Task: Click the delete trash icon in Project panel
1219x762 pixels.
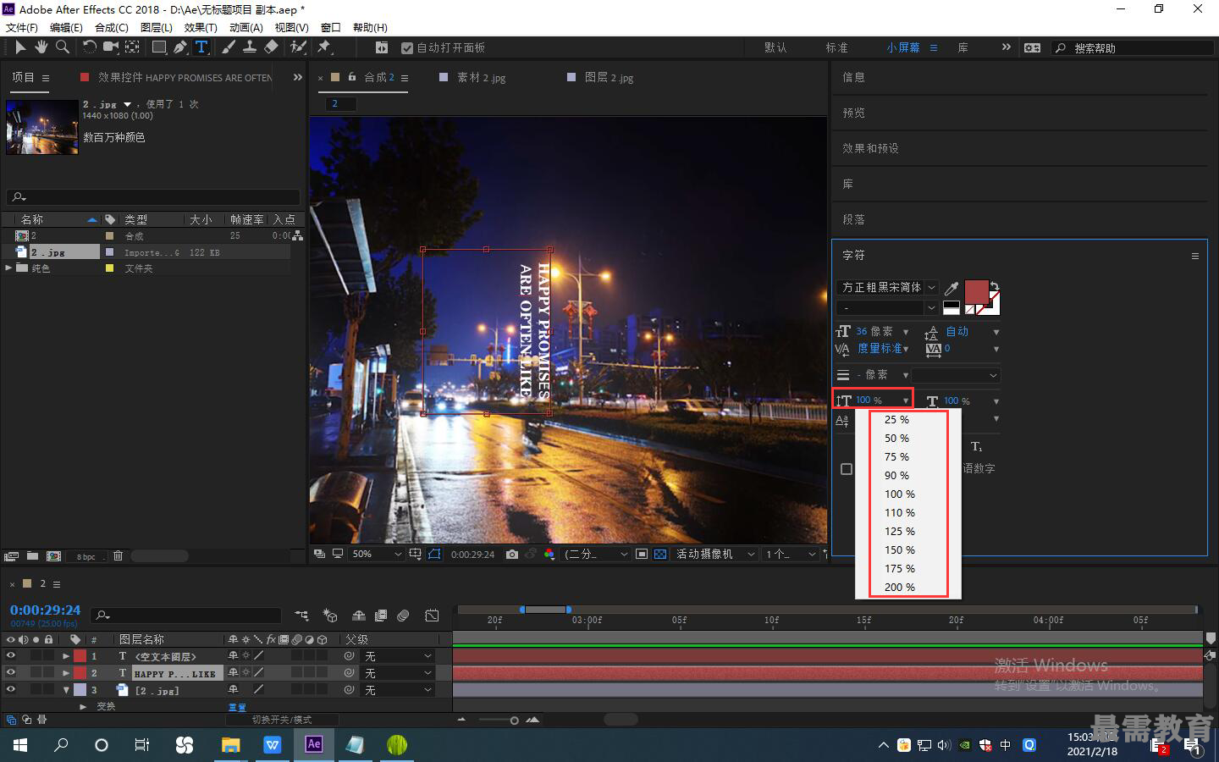Action: coord(119,556)
